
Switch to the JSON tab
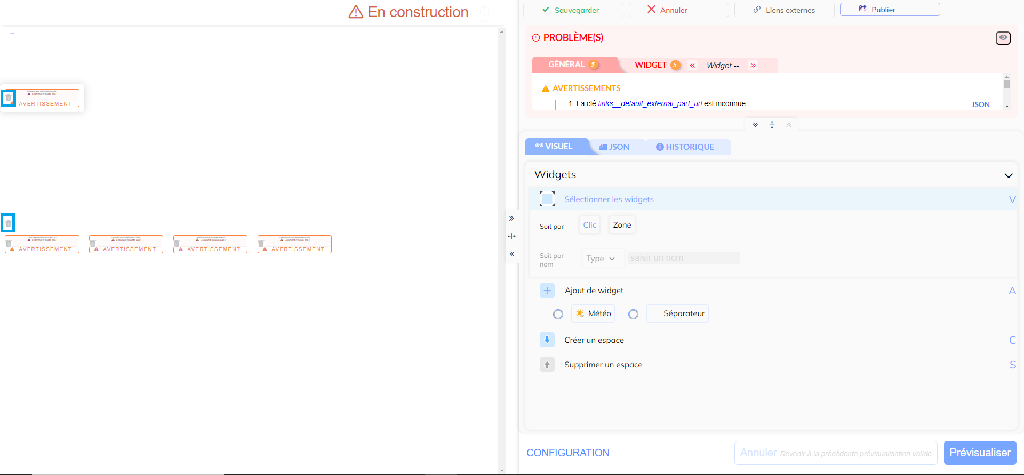(614, 147)
